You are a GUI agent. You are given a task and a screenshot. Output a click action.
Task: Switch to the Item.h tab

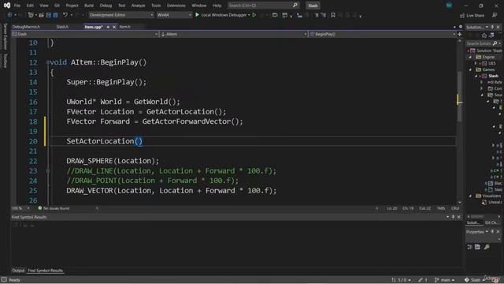tap(124, 27)
